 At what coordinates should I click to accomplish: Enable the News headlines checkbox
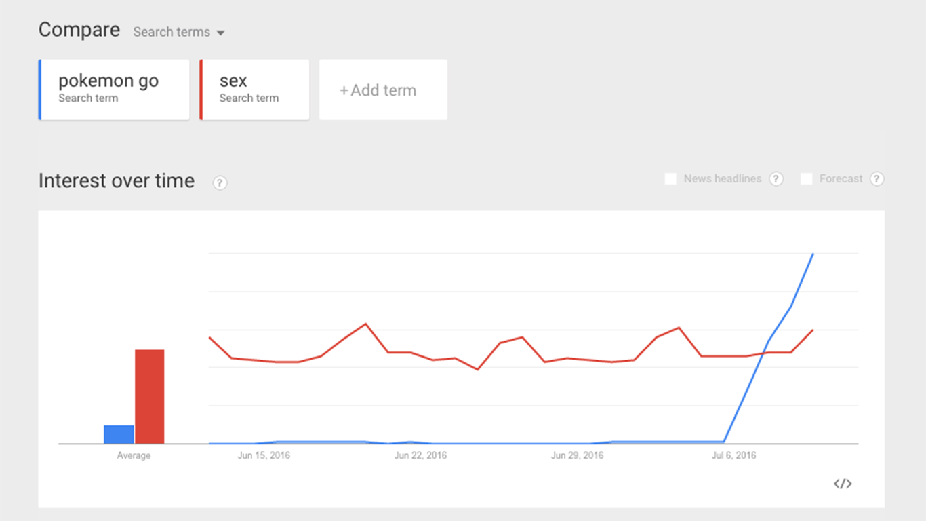[x=670, y=179]
